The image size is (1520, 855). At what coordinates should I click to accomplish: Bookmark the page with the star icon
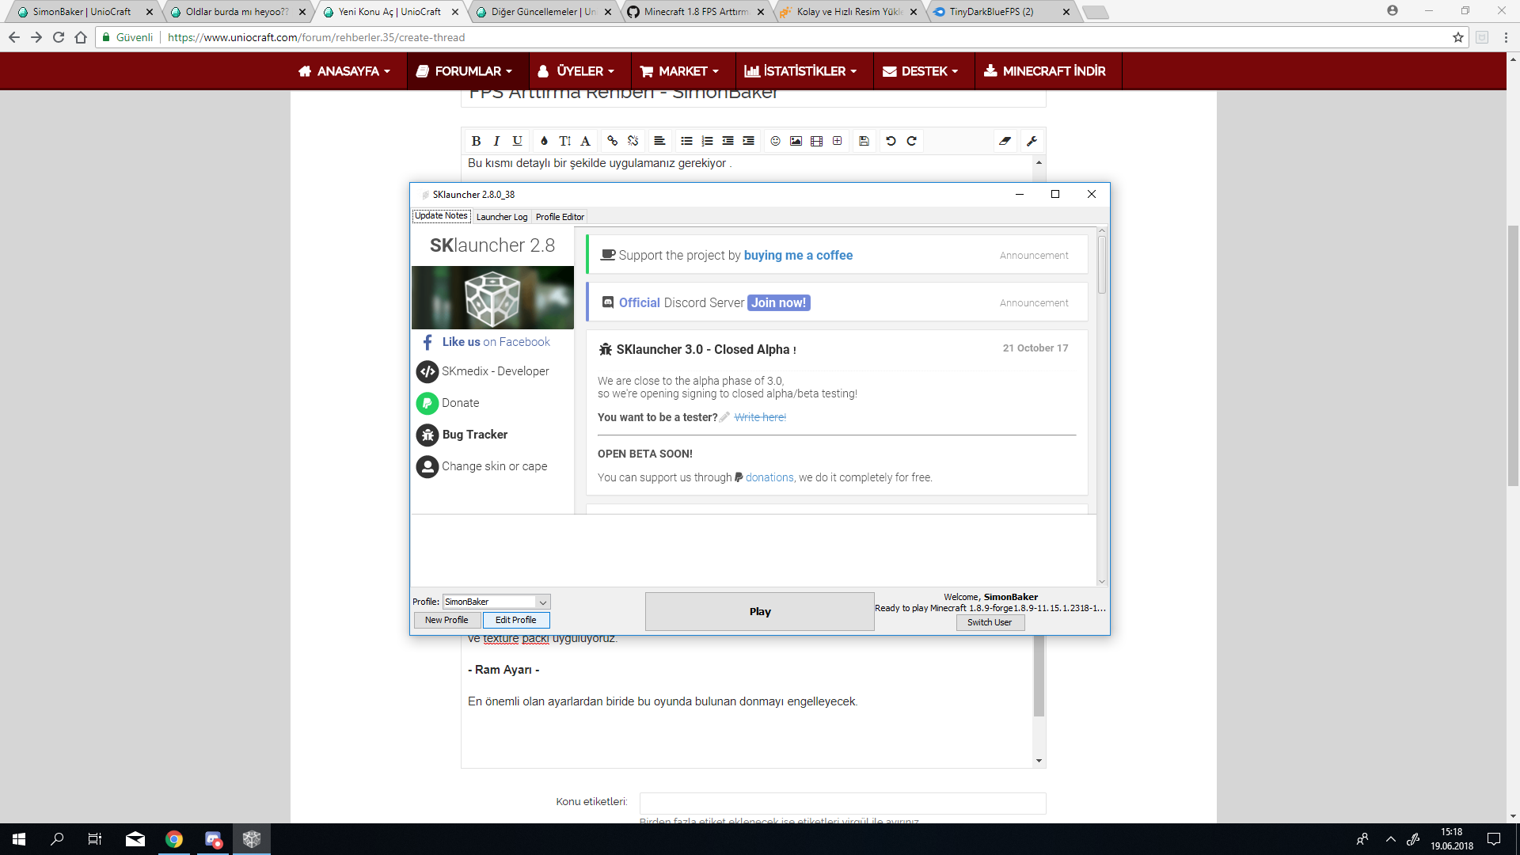pos(1457,37)
